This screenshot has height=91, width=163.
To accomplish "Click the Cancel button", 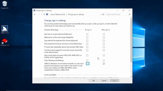I will coord(104,81).
